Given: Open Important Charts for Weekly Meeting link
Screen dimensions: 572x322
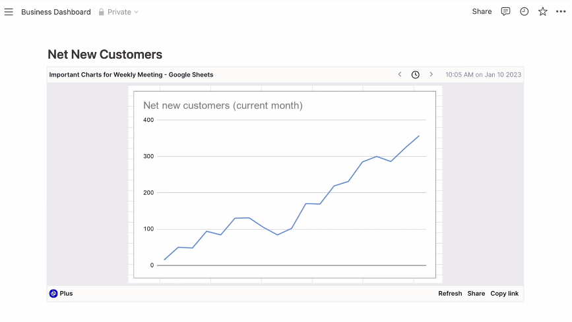Looking at the screenshot, I should click(x=131, y=75).
